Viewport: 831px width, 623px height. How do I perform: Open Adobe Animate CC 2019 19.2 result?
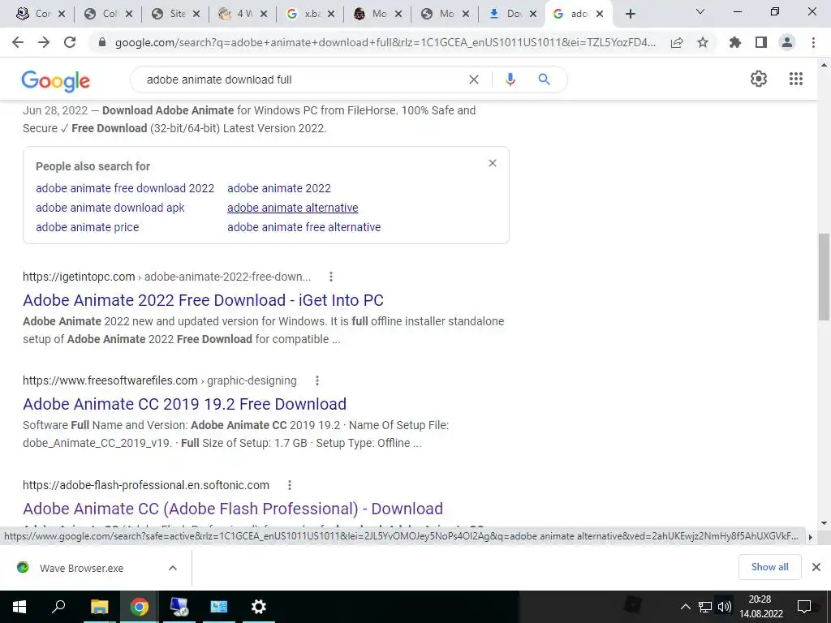tap(184, 404)
